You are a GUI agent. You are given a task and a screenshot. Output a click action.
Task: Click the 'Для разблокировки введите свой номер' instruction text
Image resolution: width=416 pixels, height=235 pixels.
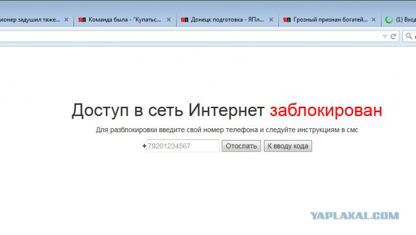tap(227, 130)
